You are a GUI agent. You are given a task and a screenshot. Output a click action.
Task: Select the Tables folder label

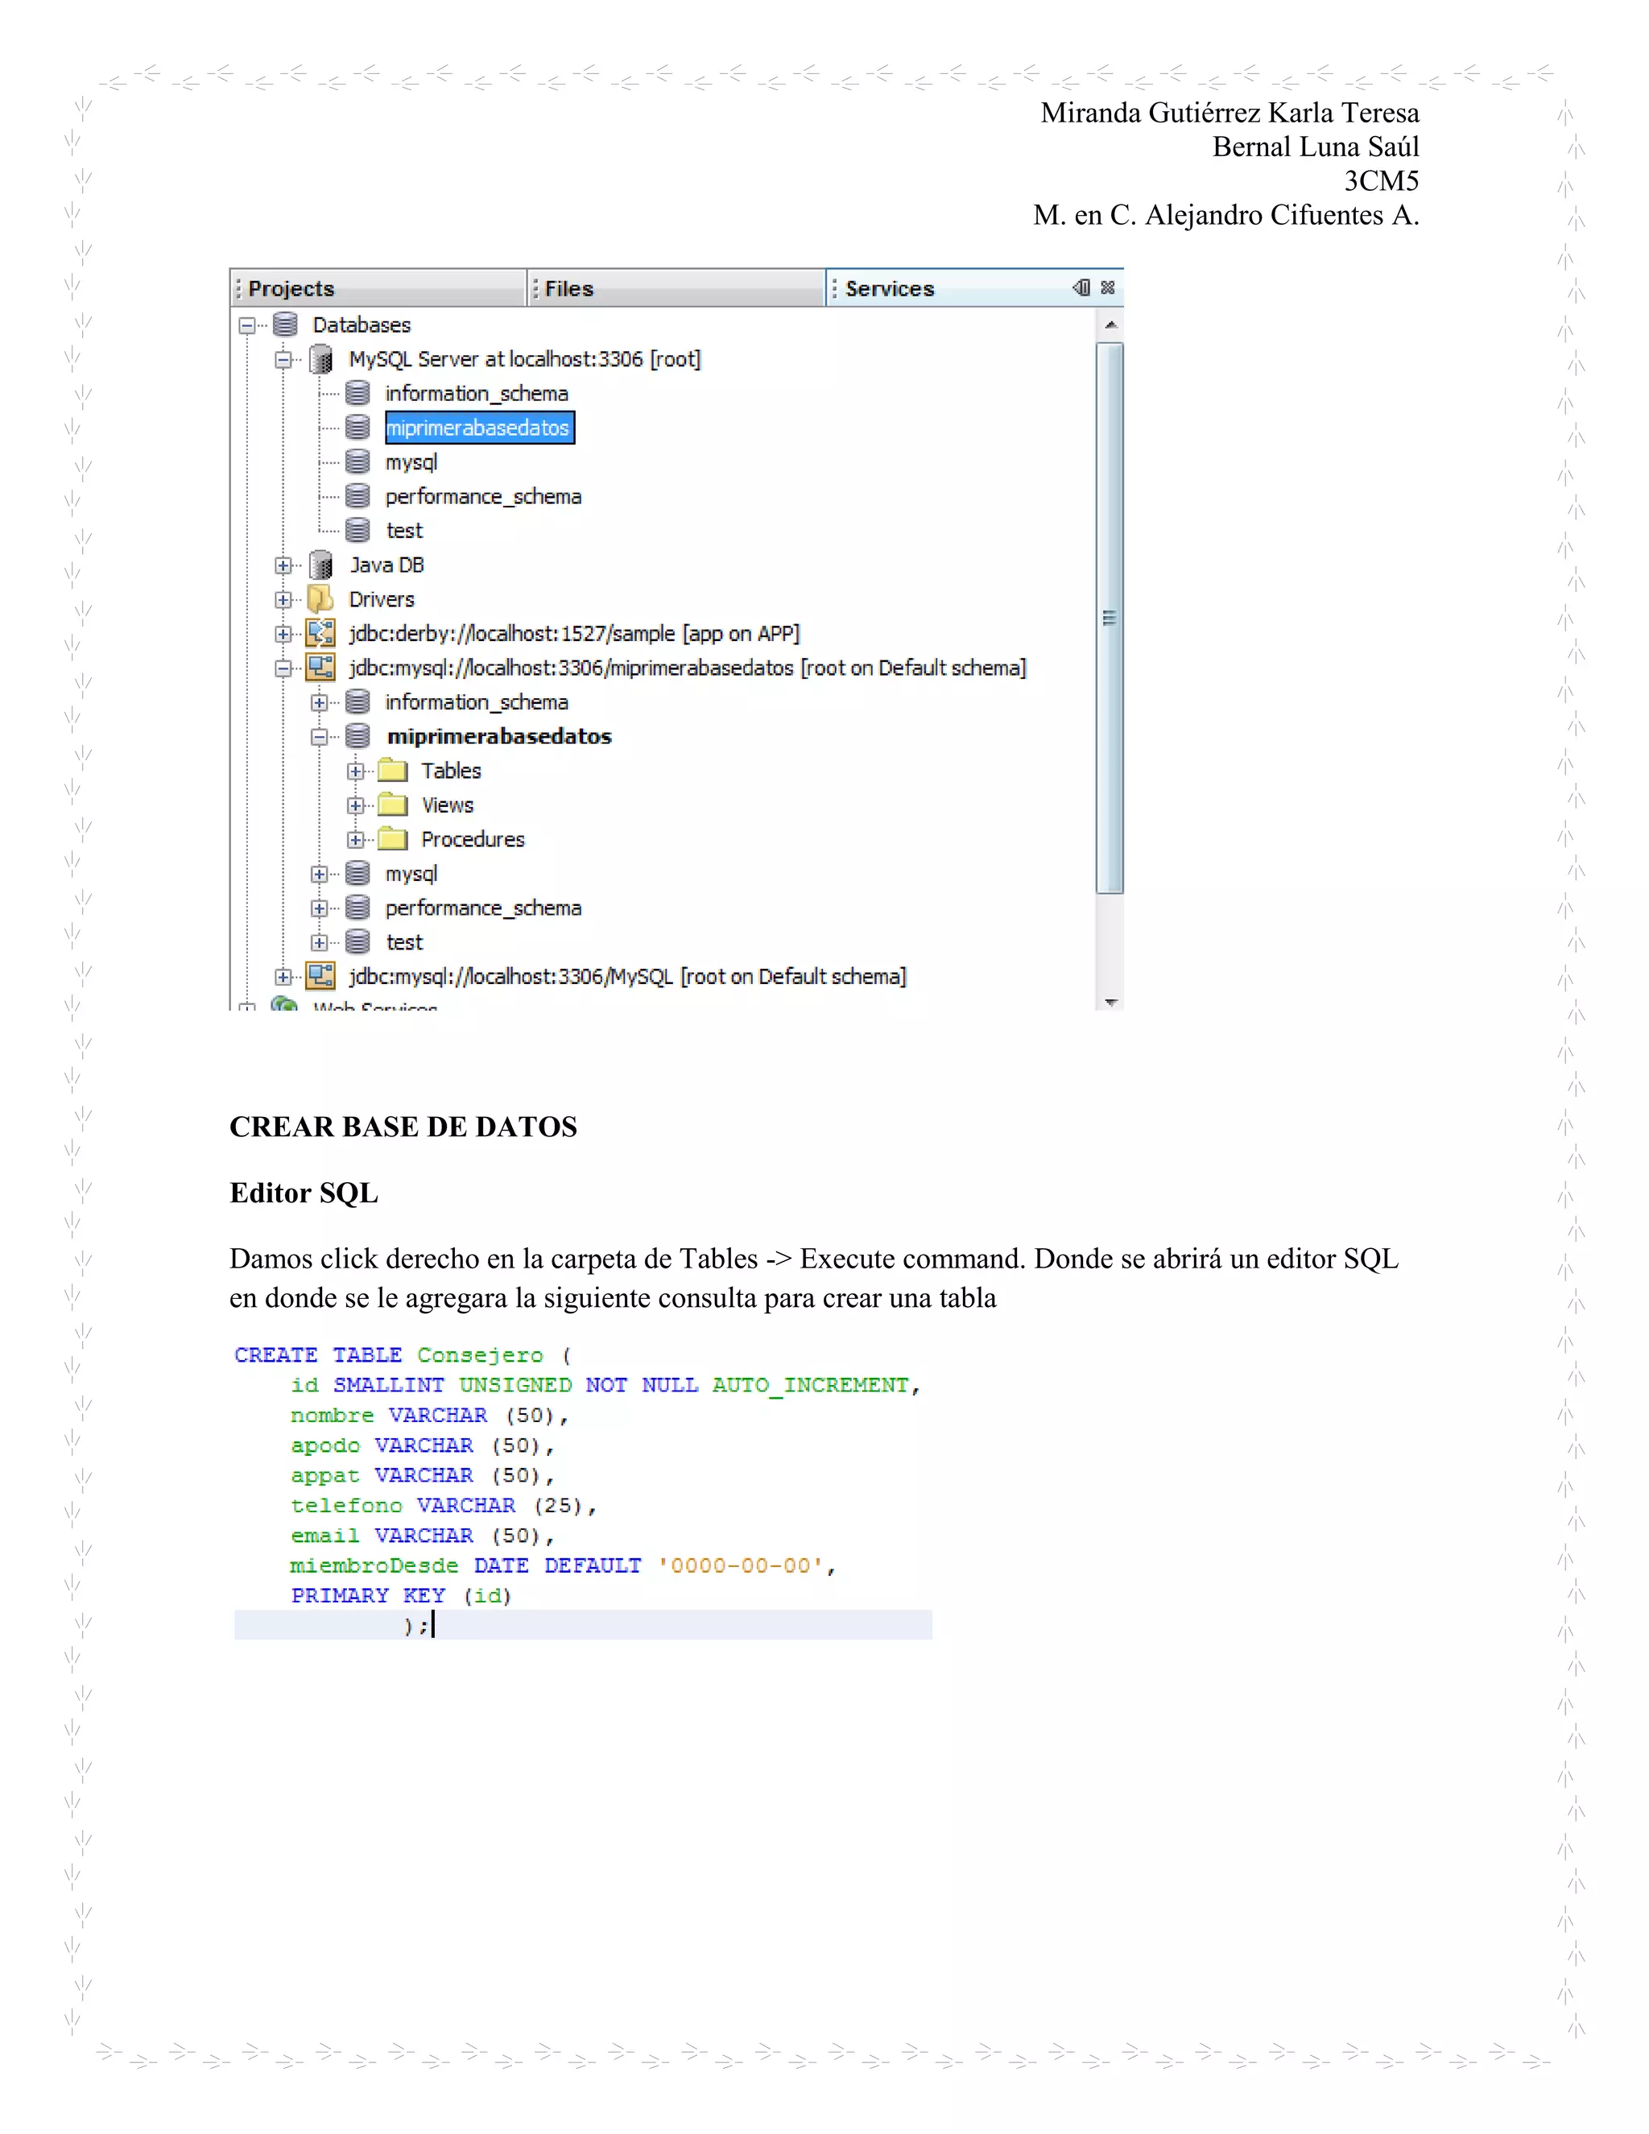tap(452, 771)
